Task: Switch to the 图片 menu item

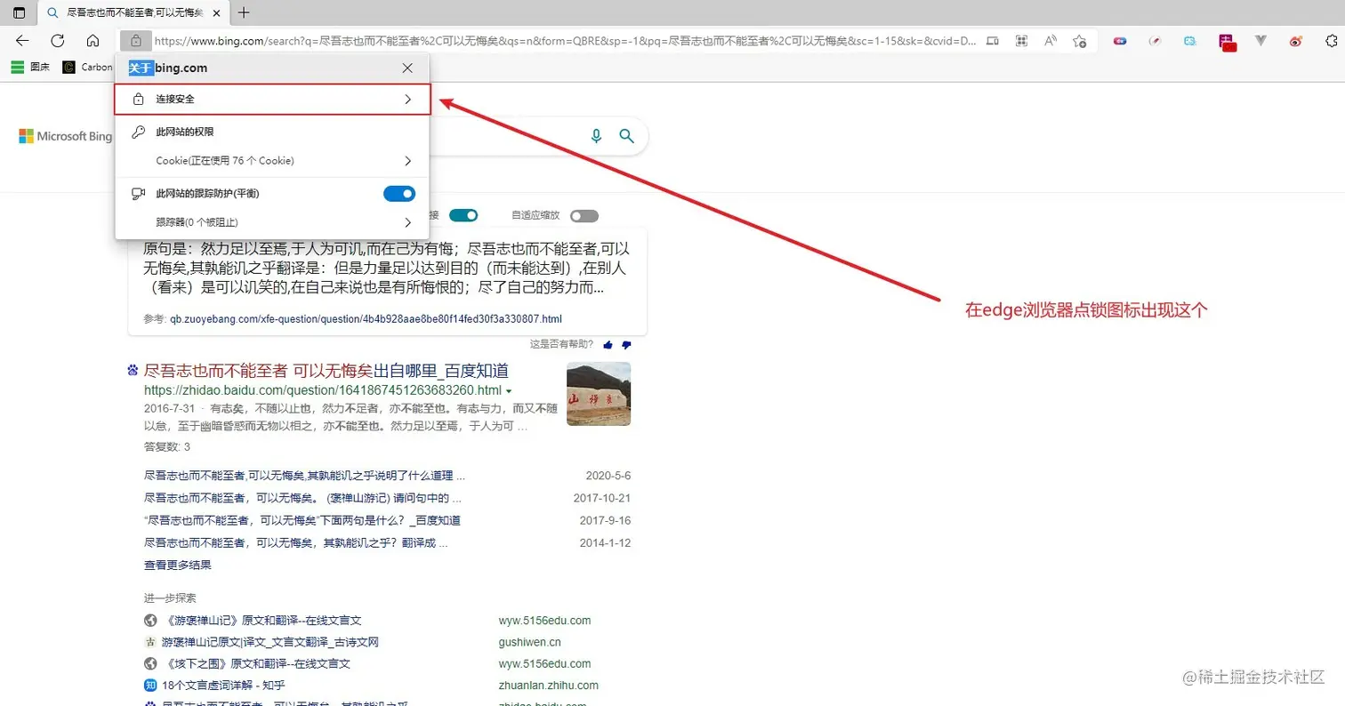Action: point(31,66)
